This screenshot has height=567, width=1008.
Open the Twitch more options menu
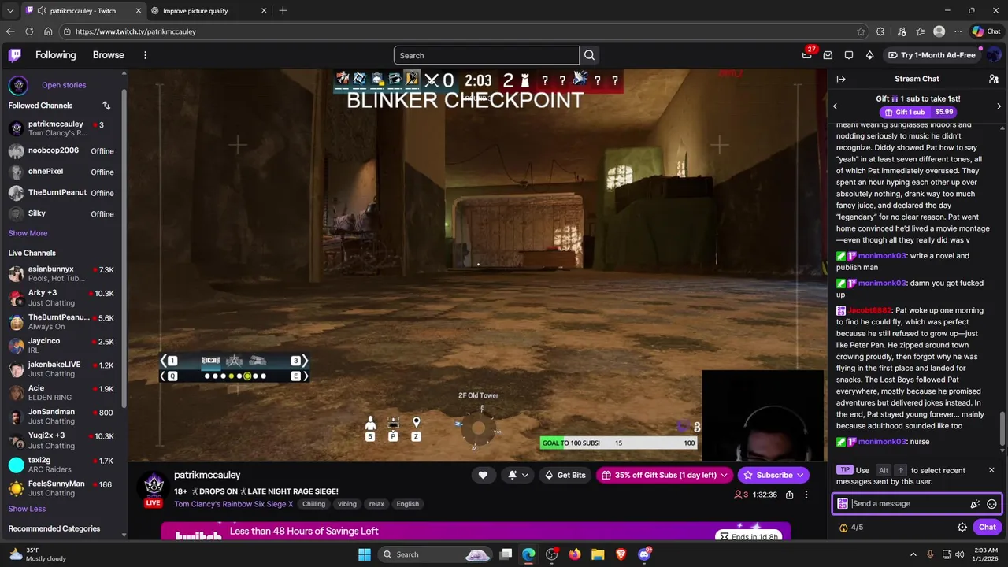[145, 55]
